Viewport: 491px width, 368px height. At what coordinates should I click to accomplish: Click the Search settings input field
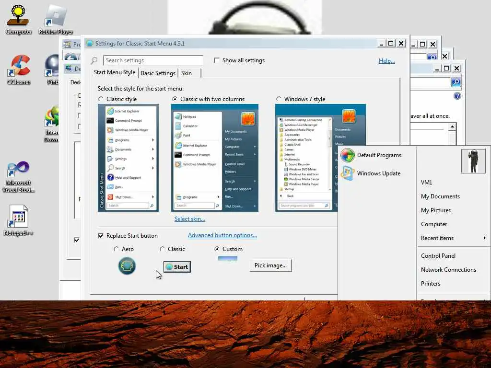(153, 60)
